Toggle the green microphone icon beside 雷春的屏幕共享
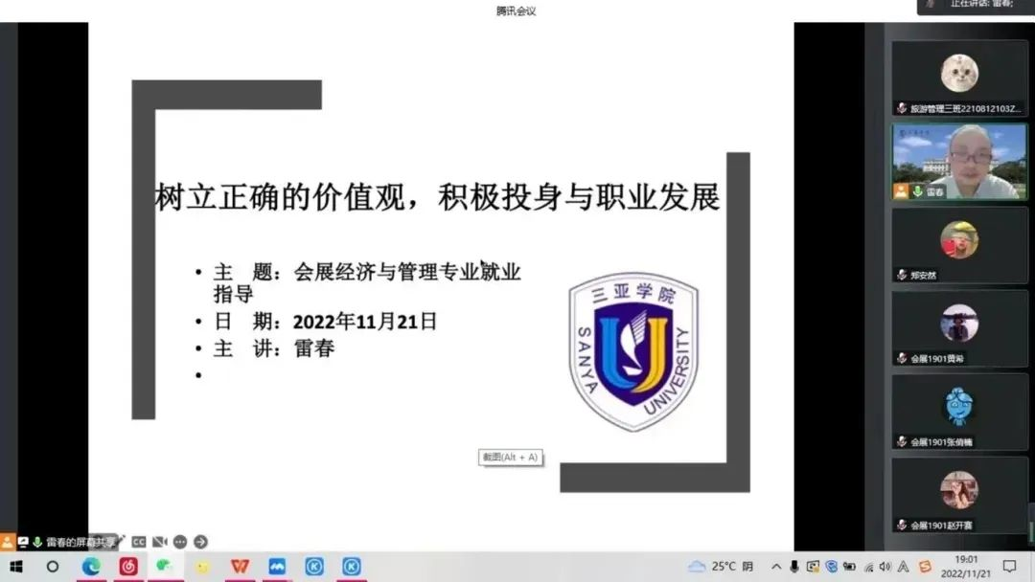Viewport: 1035px width, 582px height. point(37,542)
